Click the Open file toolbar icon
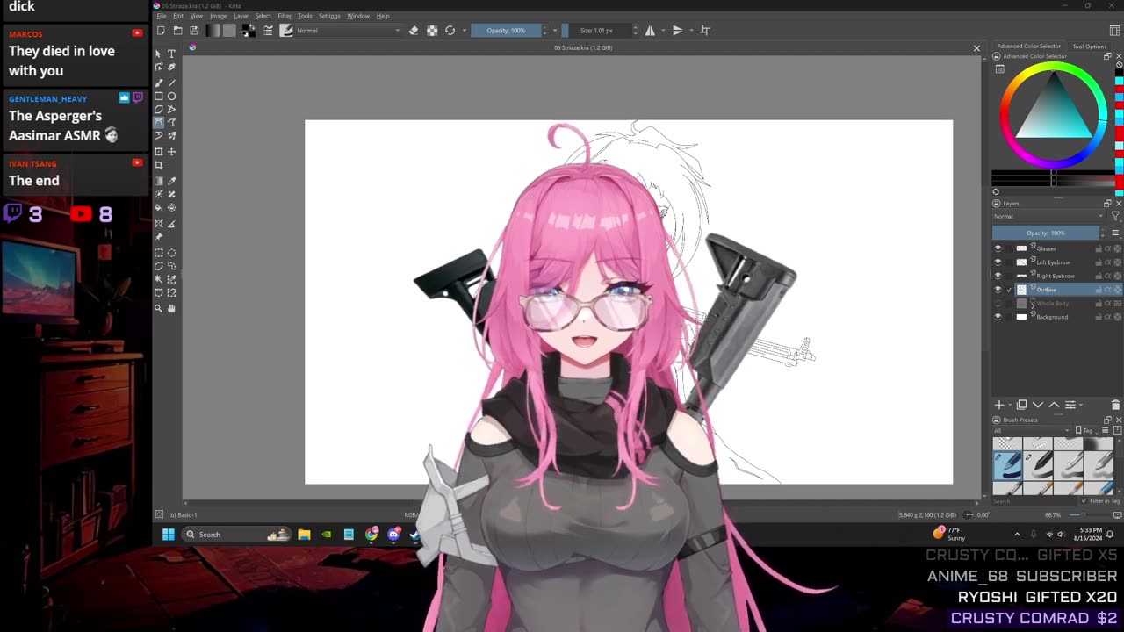Viewport: 1124px width, 632px height. pos(177,30)
